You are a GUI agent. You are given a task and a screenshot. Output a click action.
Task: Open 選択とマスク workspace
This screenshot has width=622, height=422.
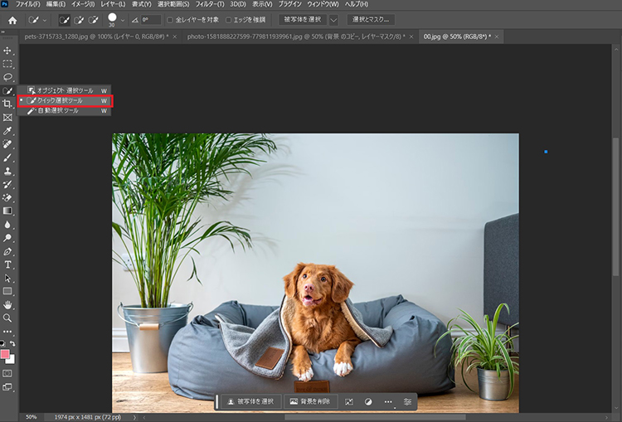[x=371, y=19]
